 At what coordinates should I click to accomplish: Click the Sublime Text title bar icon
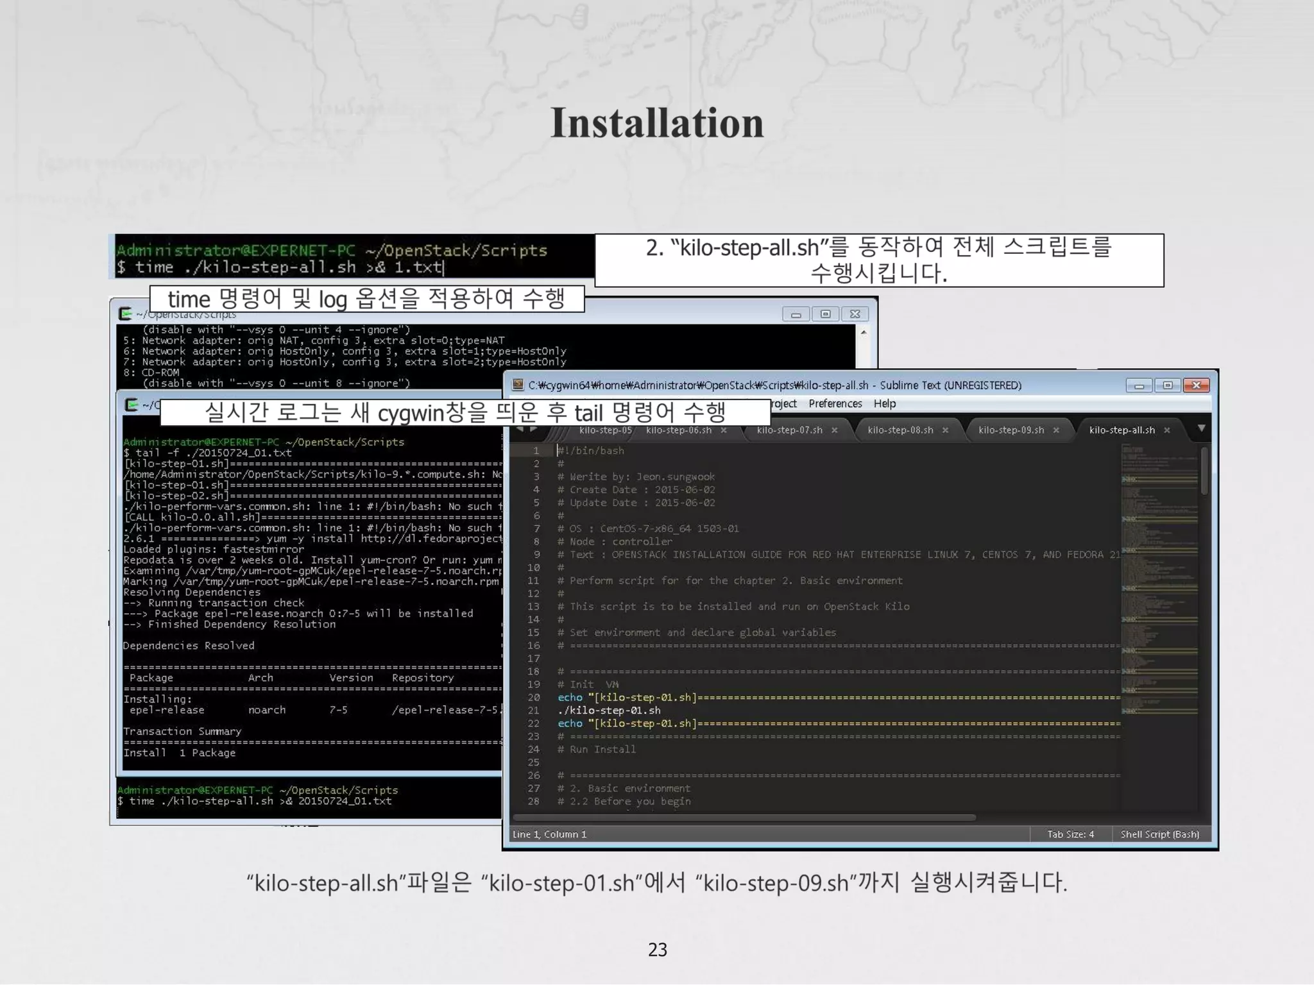coord(518,385)
